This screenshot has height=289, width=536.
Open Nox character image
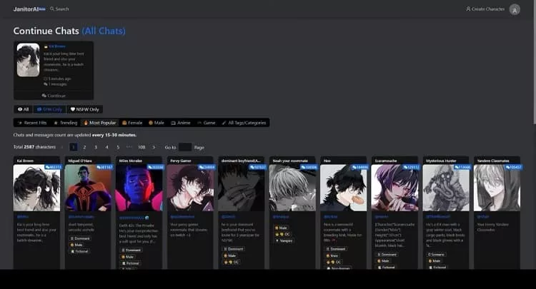344,188
